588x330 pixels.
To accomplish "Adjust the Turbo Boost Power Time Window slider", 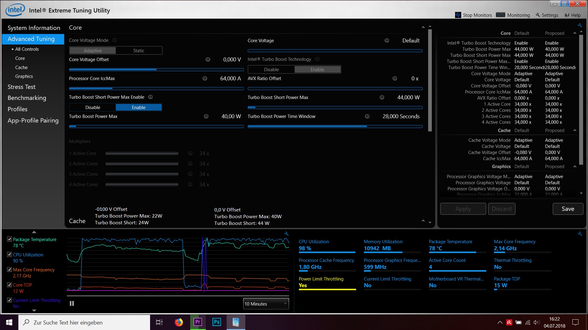I will point(335,126).
